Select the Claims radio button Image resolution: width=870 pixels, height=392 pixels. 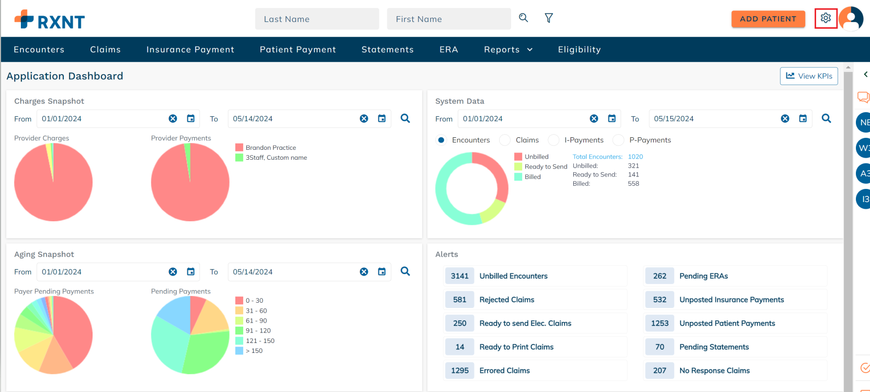click(505, 140)
